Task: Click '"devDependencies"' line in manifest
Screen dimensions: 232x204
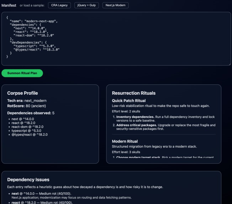Action: coord(28,42)
